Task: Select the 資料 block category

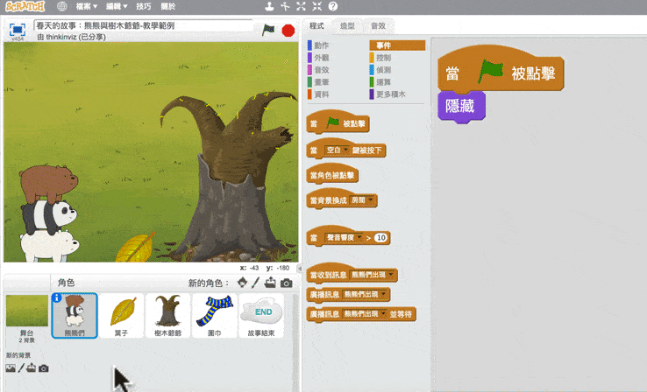Action: (x=318, y=94)
